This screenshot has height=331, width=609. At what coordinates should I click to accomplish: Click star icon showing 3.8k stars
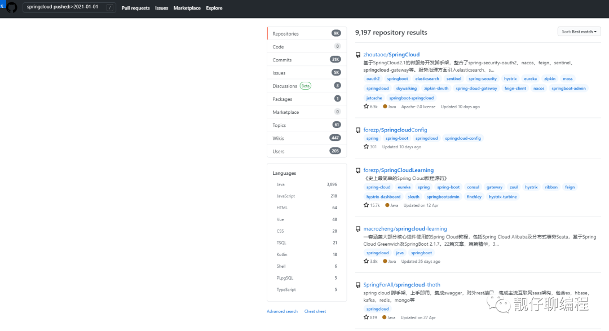point(366,261)
